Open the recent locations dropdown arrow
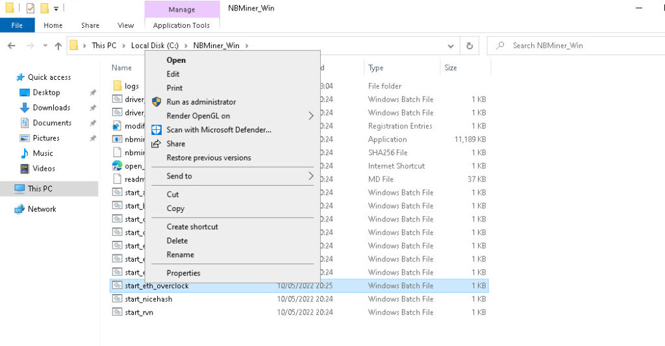665x346 pixels. [x=45, y=45]
